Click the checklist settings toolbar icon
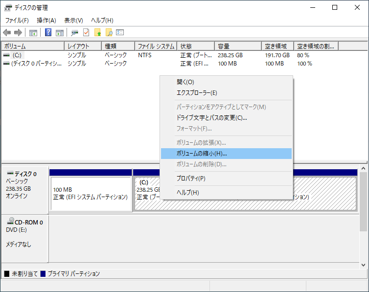This screenshot has width=369, height=292. click(x=120, y=33)
